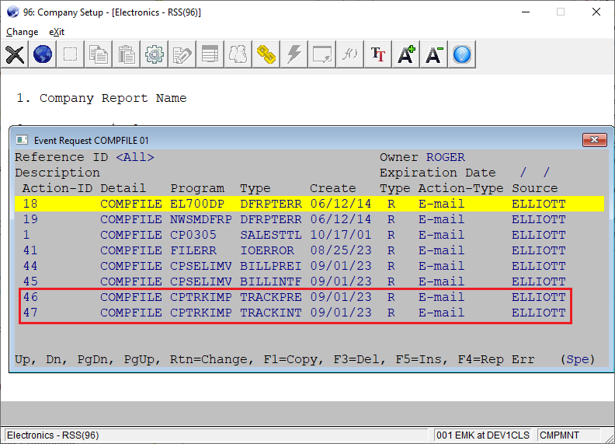
Task: Select Action-ID 46 row TRACKPRE
Action: click(x=309, y=297)
